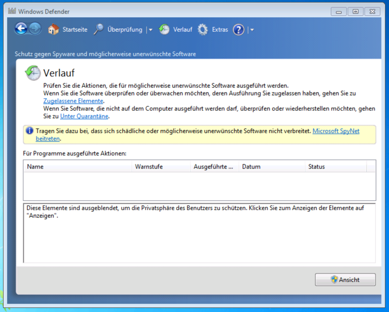Sort by the Datum column header
Viewport: 389px width, 312px height.
[271, 166]
